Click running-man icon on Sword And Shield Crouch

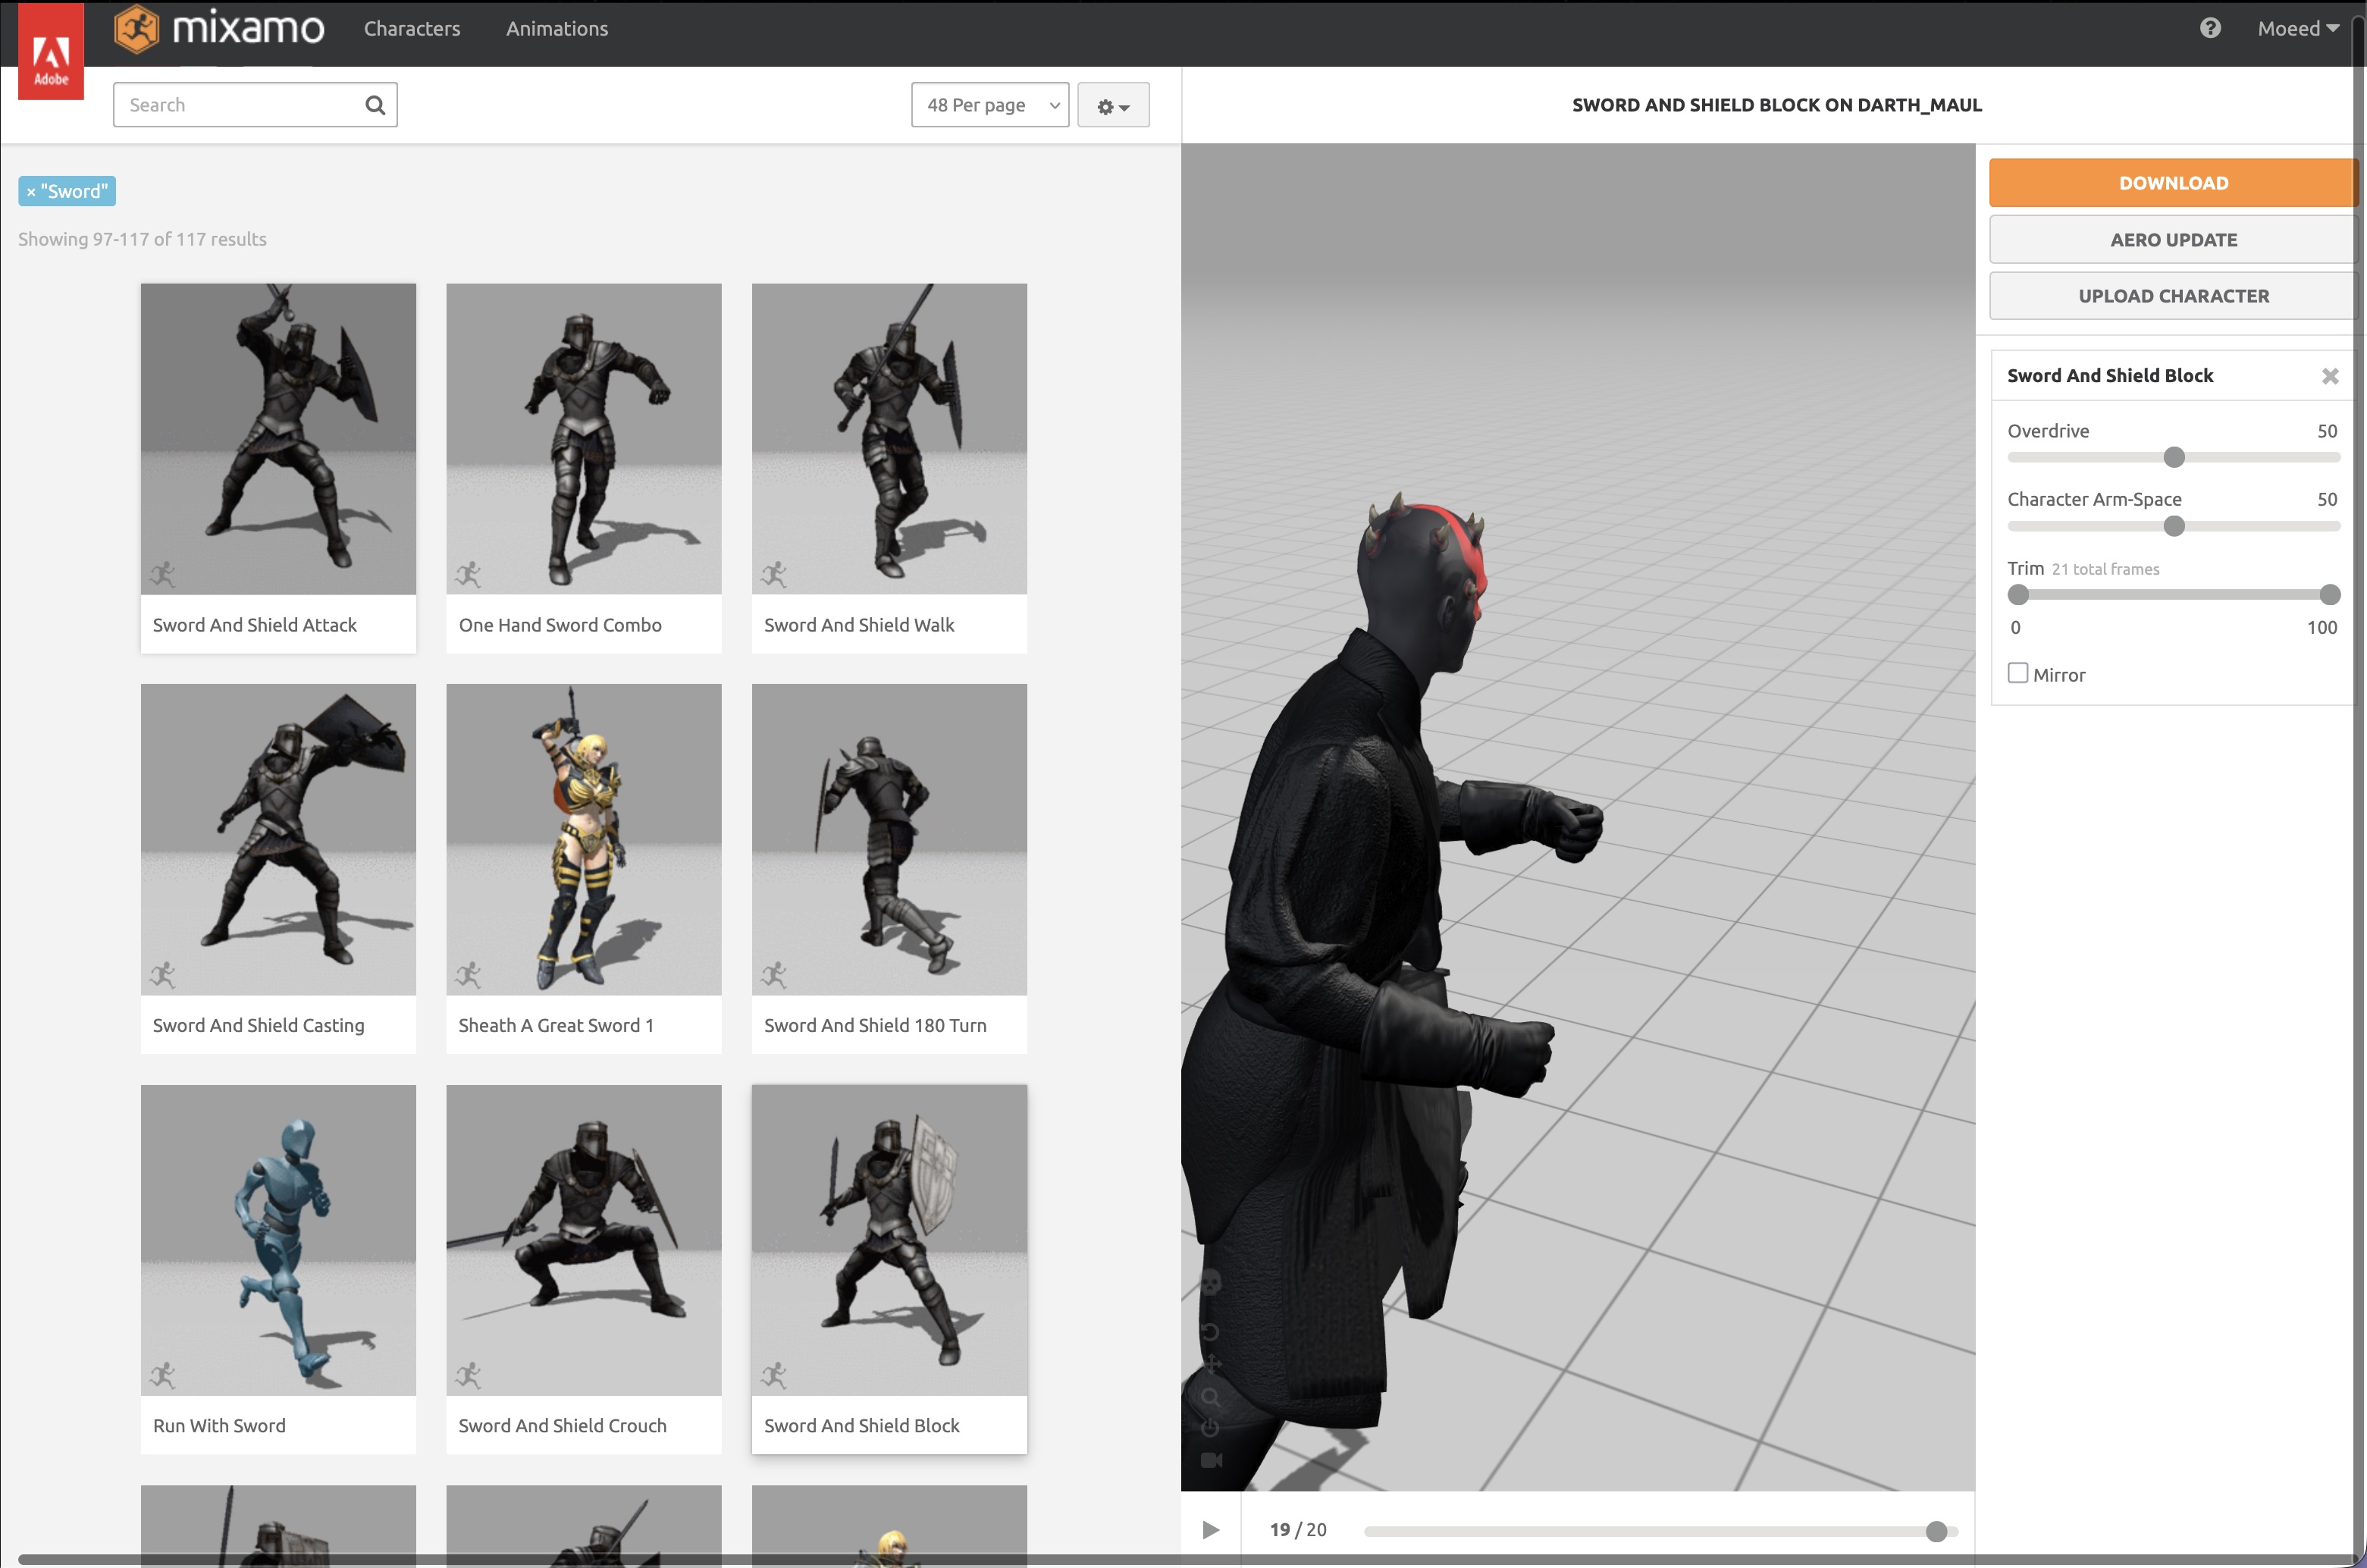(468, 1375)
